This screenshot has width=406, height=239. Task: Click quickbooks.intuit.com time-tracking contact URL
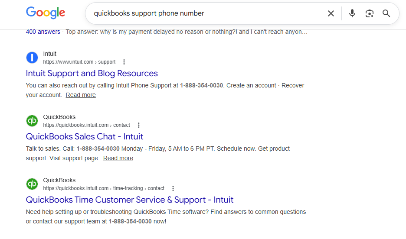pyautogui.click(x=104, y=188)
